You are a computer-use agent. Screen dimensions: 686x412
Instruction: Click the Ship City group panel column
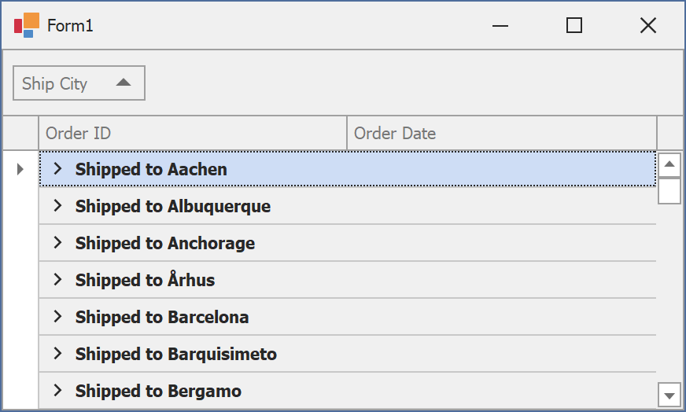pos(55,83)
